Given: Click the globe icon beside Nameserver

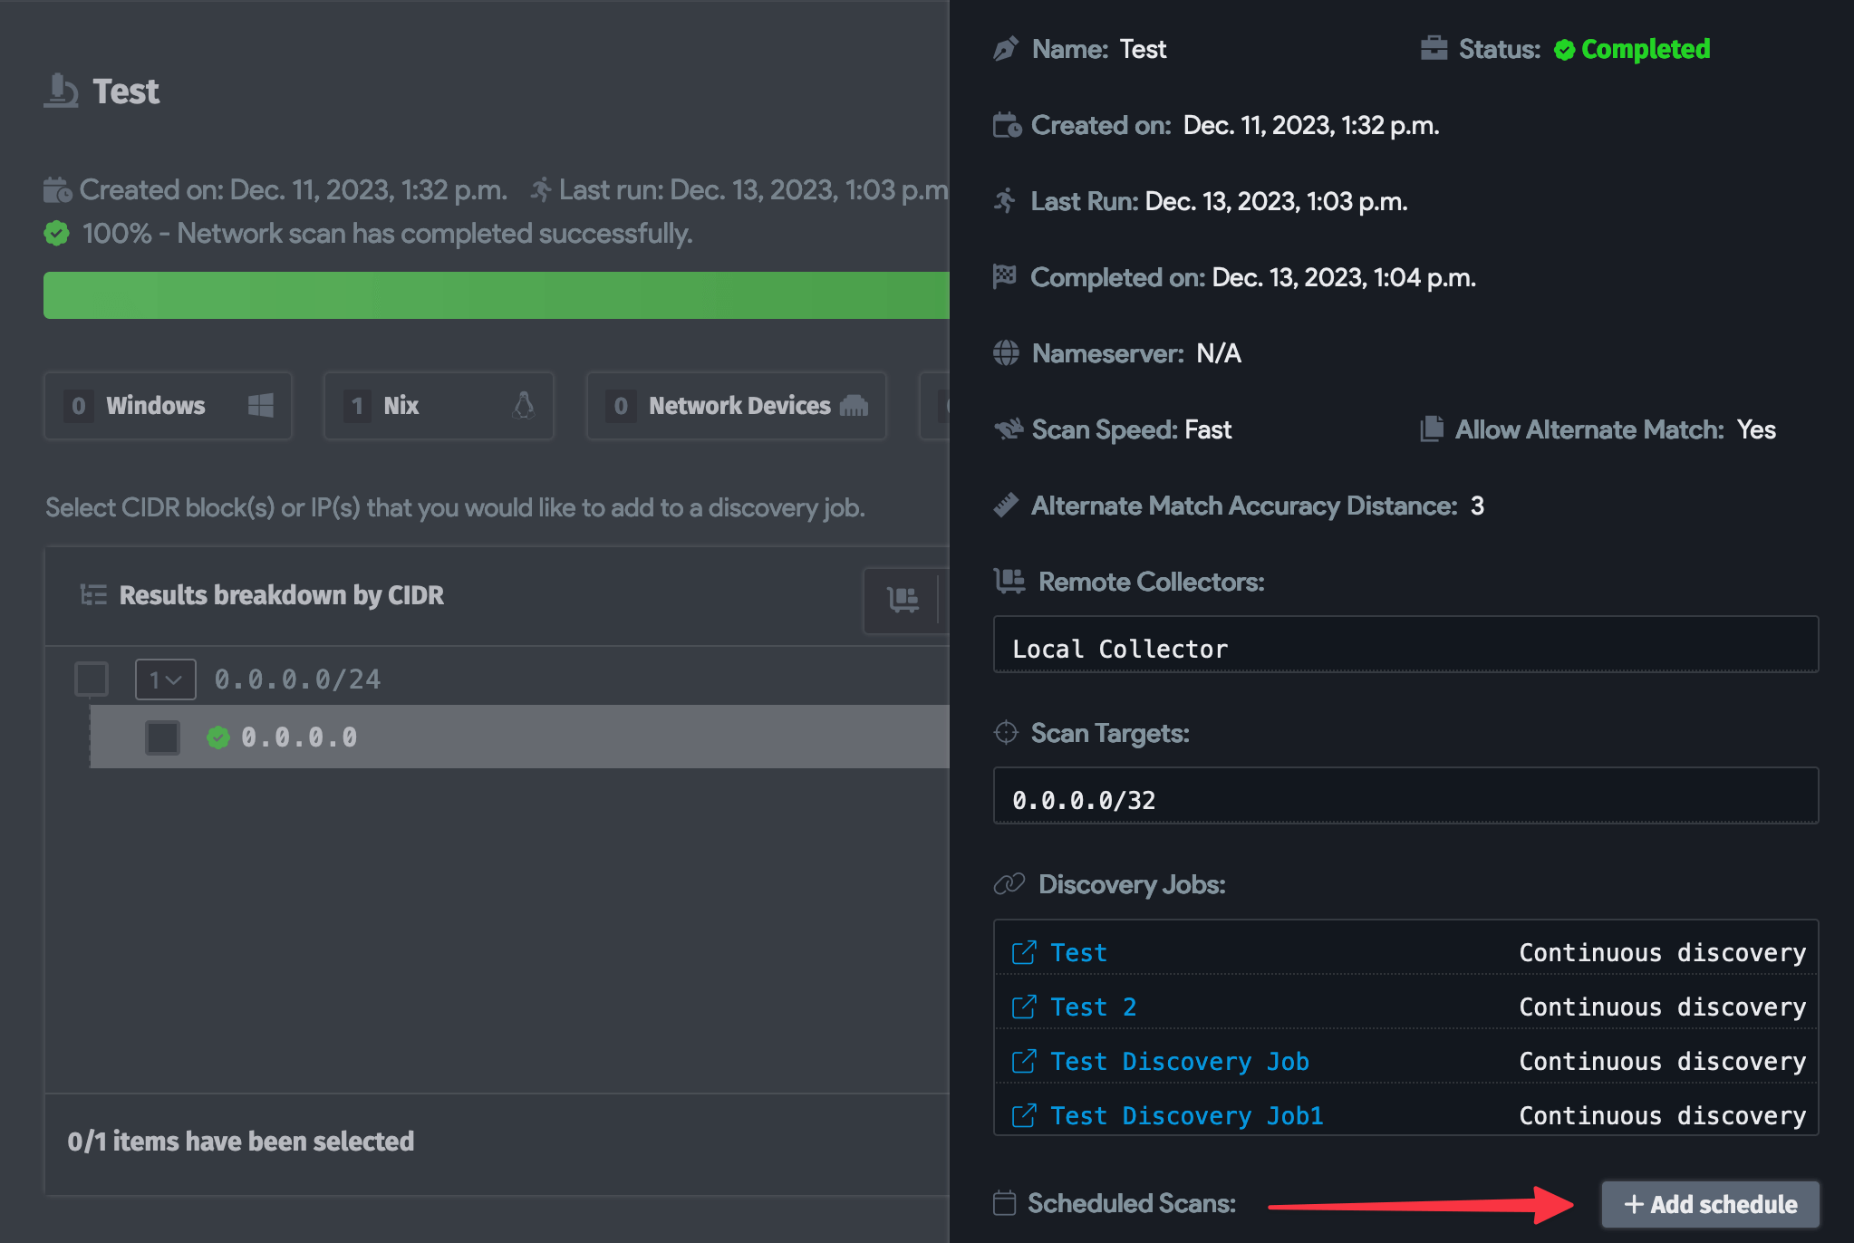Looking at the screenshot, I should (1006, 352).
